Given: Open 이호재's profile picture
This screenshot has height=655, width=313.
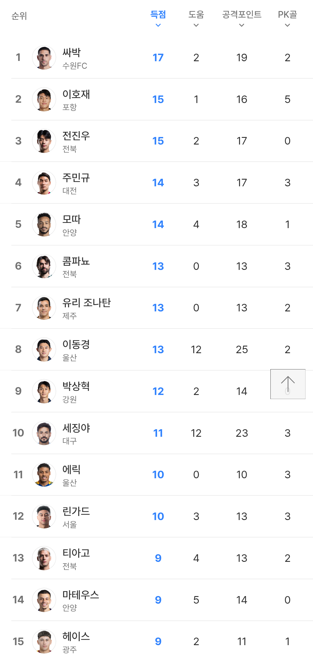Looking at the screenshot, I should click(x=44, y=99).
